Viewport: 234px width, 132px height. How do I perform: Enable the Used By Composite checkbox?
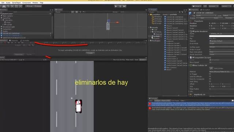[210, 79]
